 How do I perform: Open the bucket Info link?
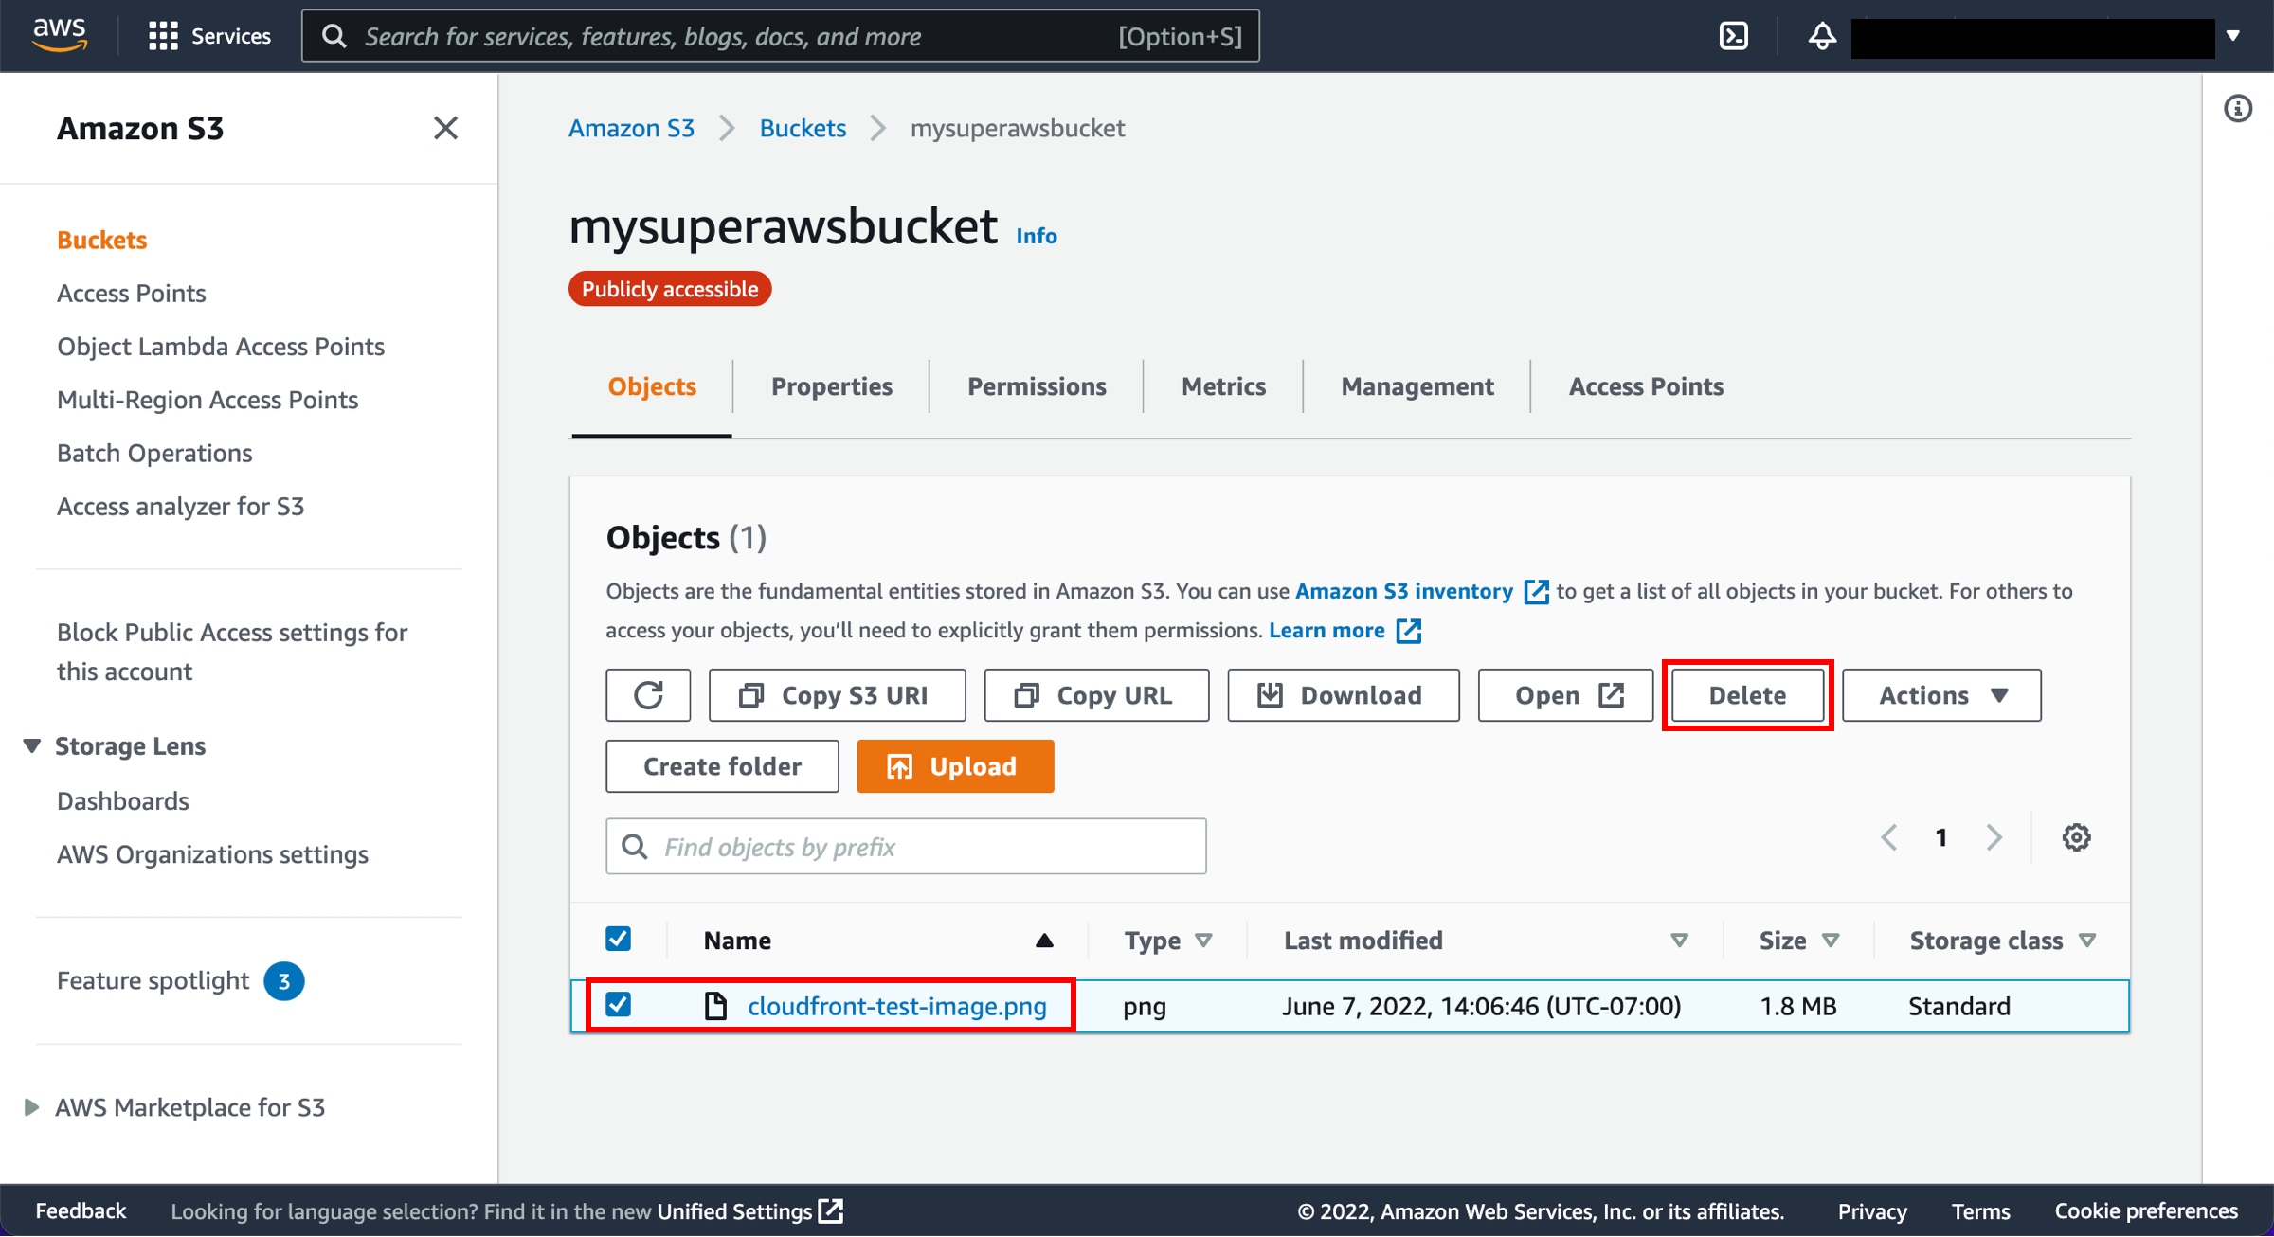[x=1037, y=236]
